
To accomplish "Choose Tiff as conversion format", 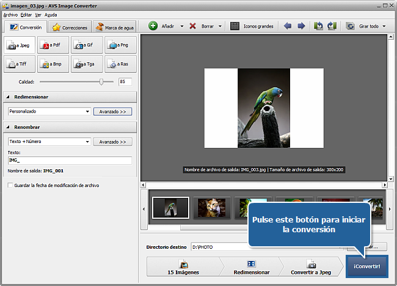I will (20, 63).
